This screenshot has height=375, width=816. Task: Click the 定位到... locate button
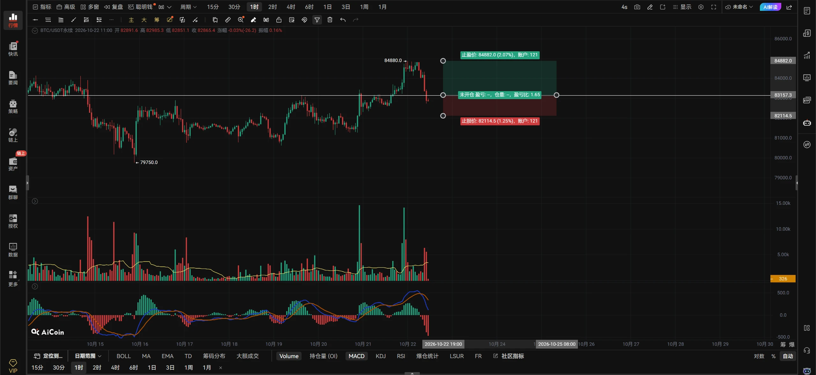pos(49,356)
